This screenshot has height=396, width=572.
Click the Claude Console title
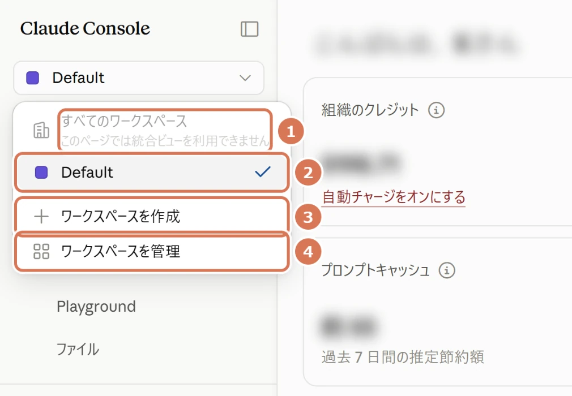(85, 28)
